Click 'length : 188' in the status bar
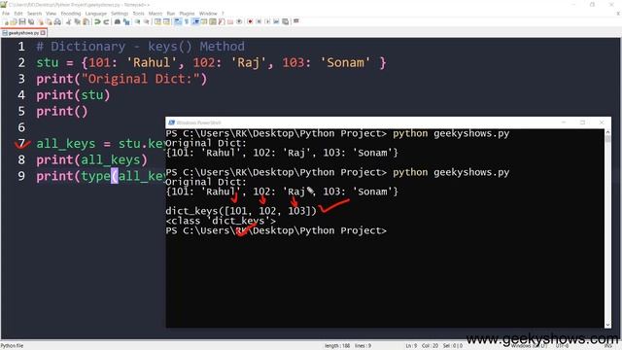The height and width of the screenshot is (350, 622). 337,346
